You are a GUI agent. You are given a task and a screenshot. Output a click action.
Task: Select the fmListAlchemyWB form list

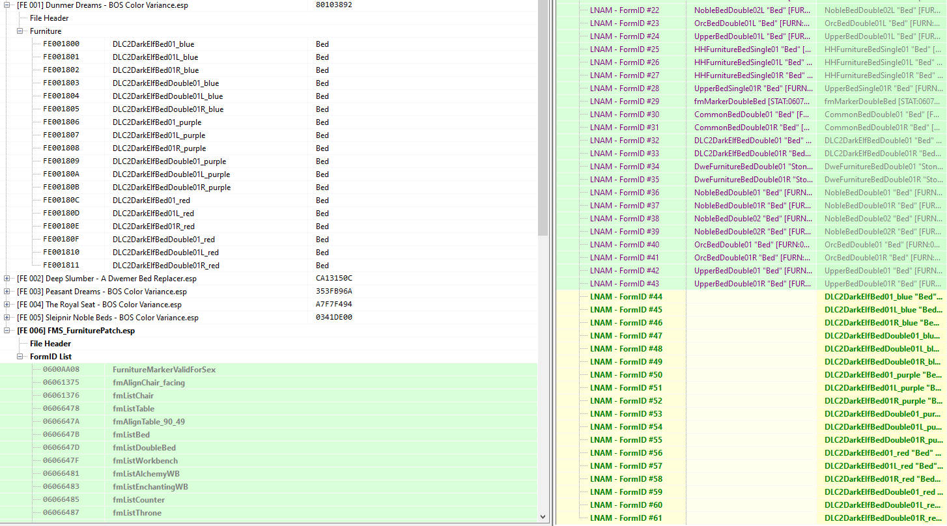[269, 474]
